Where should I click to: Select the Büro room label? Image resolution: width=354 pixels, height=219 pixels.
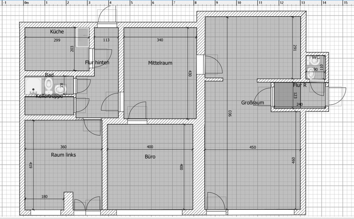click(150, 157)
